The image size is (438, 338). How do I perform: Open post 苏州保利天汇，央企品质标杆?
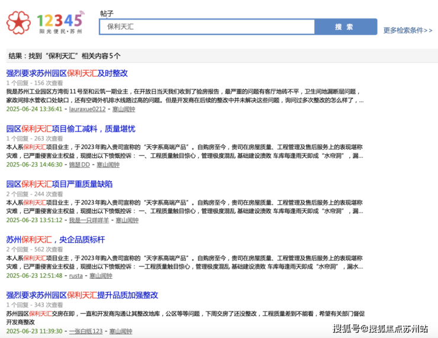[56, 240]
